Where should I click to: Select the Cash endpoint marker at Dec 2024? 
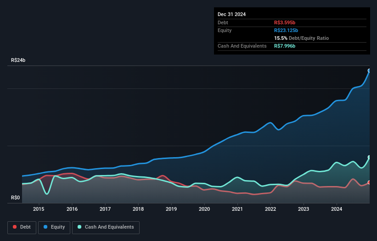369,157
